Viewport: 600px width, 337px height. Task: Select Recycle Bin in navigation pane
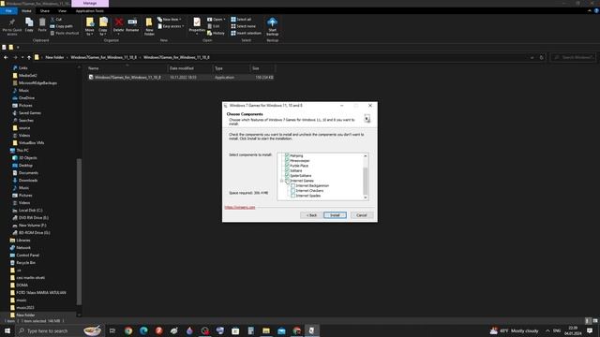(25, 262)
